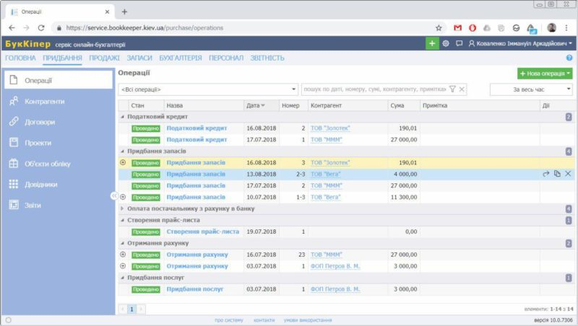Viewport: 578px width, 326px height.
Task: Open the <Всі операції> filter dropdown
Action: pos(208,89)
